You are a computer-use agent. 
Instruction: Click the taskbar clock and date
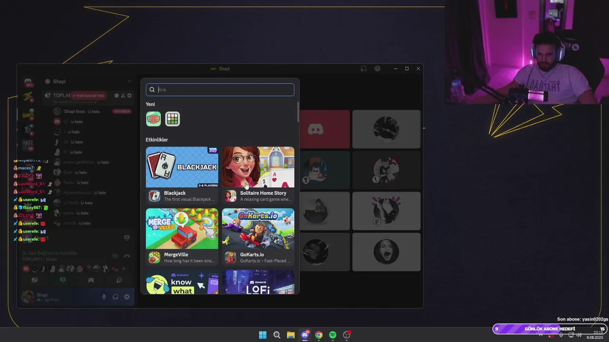click(x=595, y=335)
